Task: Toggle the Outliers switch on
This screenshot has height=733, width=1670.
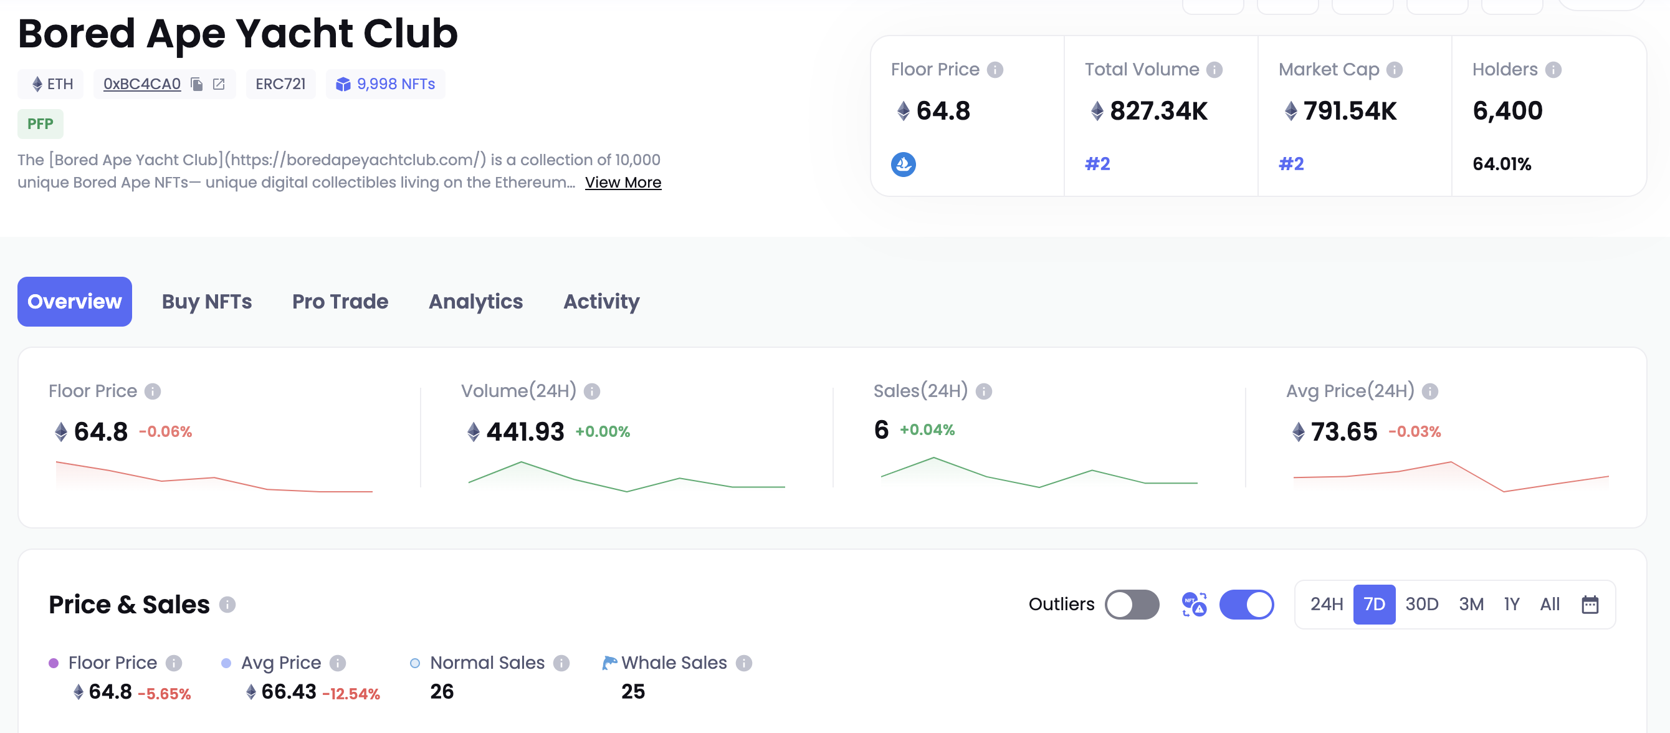Action: click(1132, 604)
